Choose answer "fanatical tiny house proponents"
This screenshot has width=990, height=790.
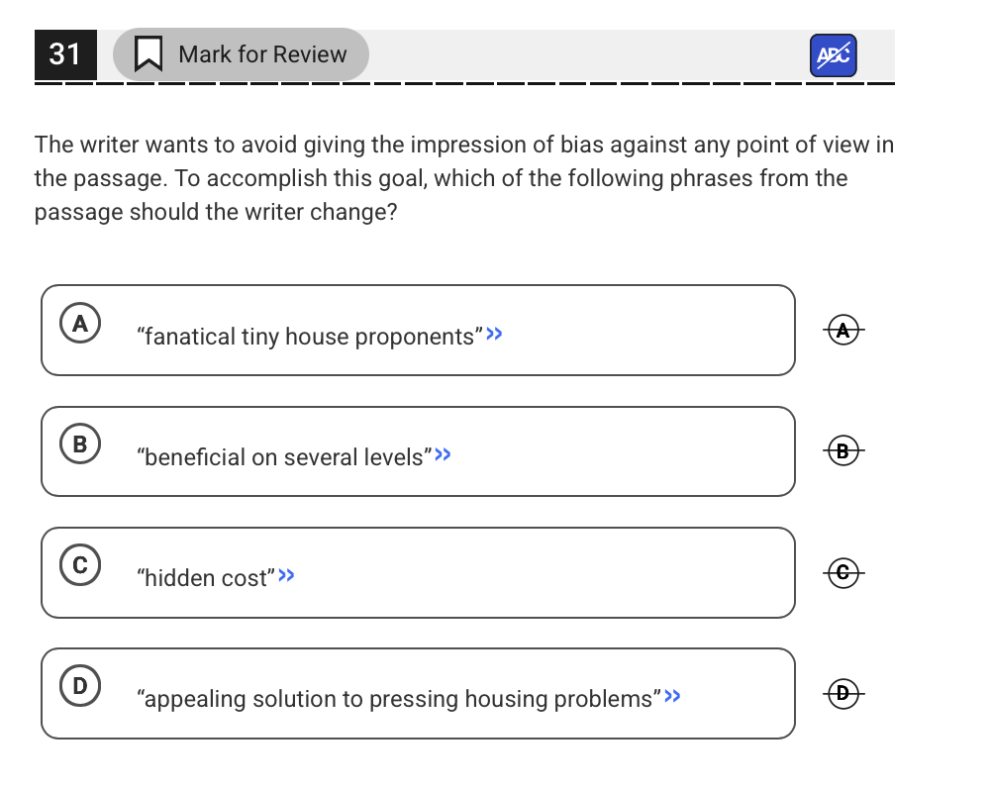[418, 331]
